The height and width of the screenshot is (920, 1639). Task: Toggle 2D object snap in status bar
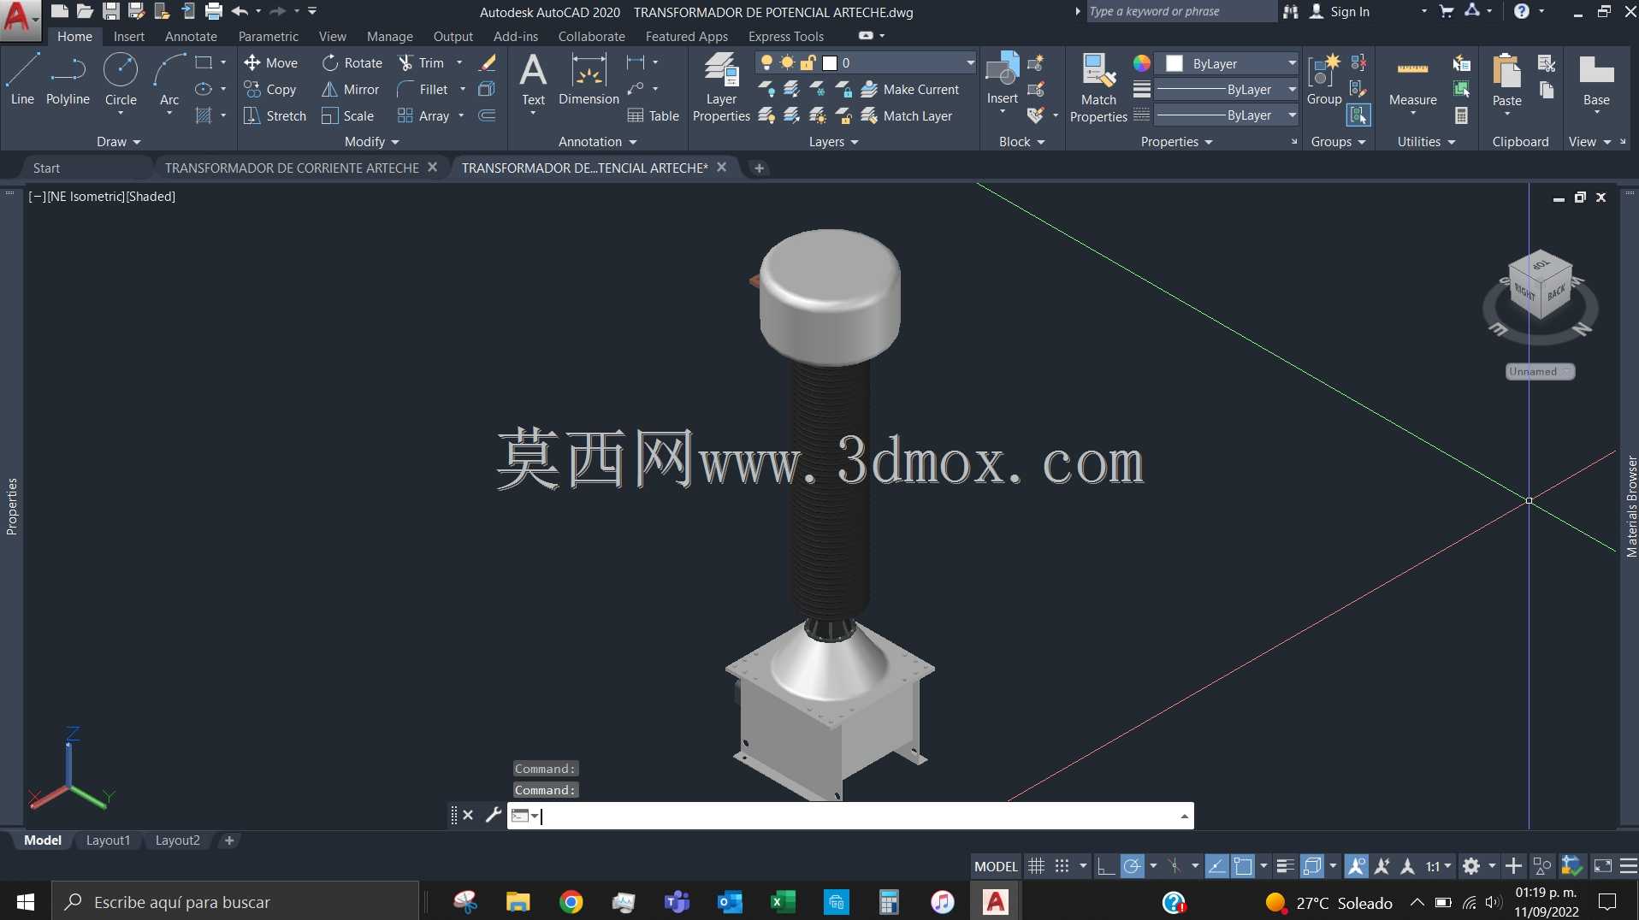click(x=1243, y=866)
